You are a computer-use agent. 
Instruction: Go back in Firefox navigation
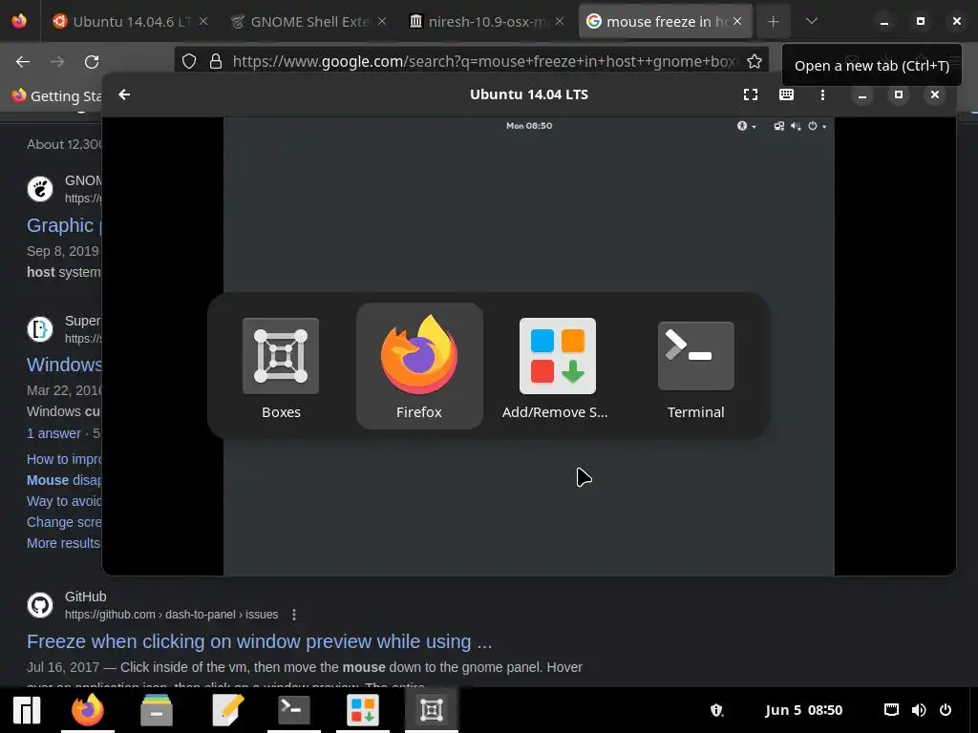pyautogui.click(x=23, y=62)
